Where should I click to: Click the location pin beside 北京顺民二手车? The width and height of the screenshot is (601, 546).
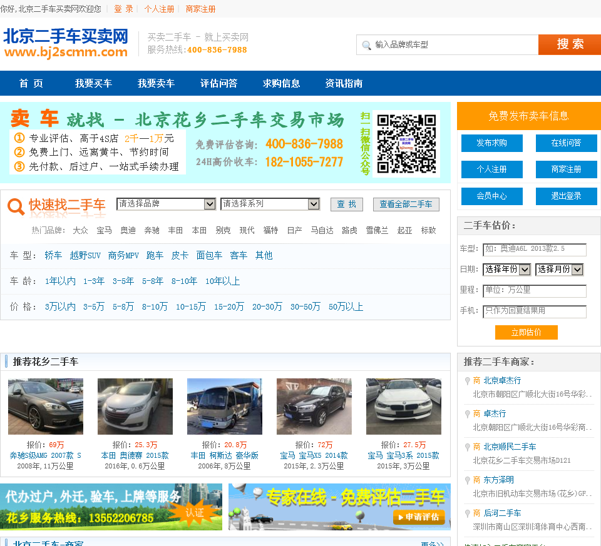pyautogui.click(x=467, y=447)
